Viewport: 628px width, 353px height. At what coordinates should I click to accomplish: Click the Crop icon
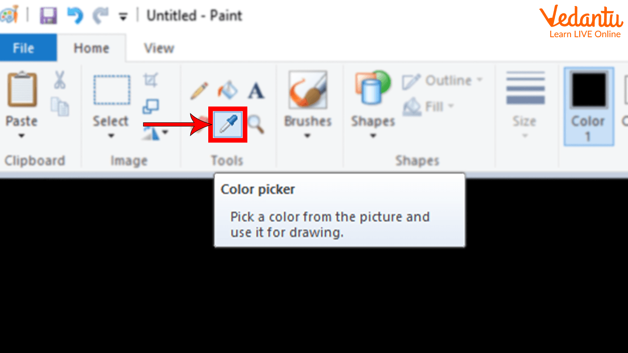[150, 80]
